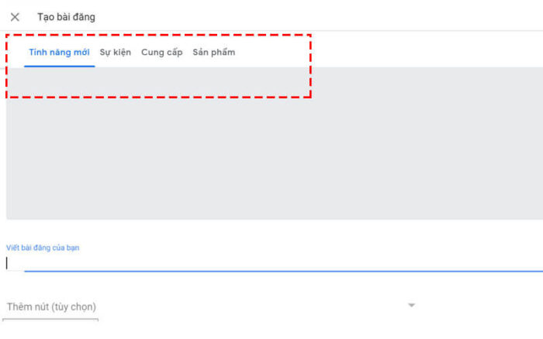The height and width of the screenshot is (339, 543).
Task: Click the gray caret triangle at right
Action: (x=411, y=305)
